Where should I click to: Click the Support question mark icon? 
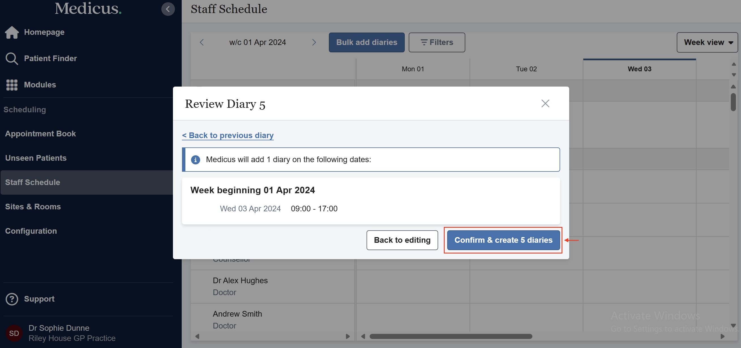coord(12,299)
